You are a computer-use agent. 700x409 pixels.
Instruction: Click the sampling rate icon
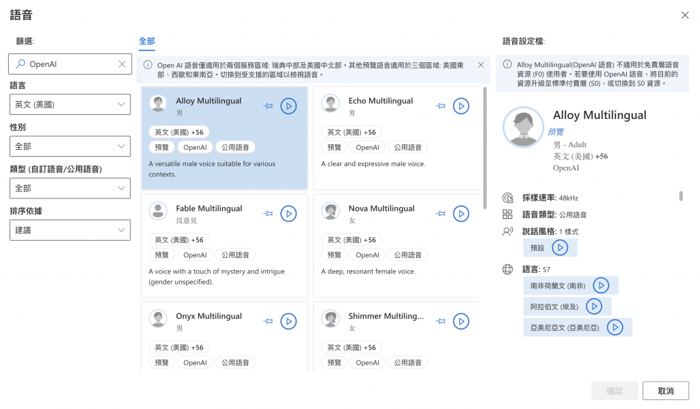point(508,198)
